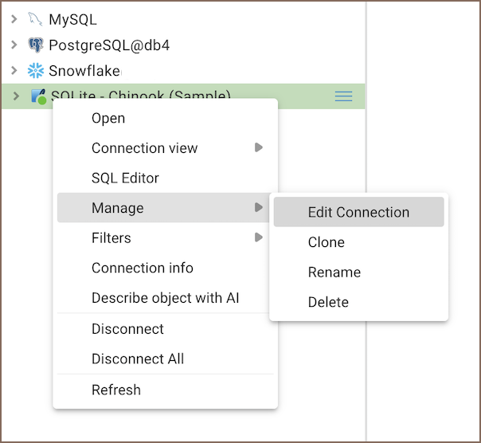This screenshot has height=443, width=481.
Task: Open the hamburger menu on SQLite row
Action: tap(343, 96)
